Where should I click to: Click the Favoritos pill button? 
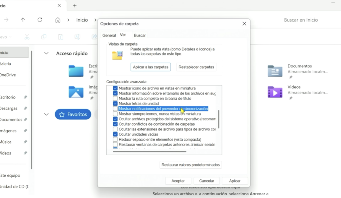point(73,114)
